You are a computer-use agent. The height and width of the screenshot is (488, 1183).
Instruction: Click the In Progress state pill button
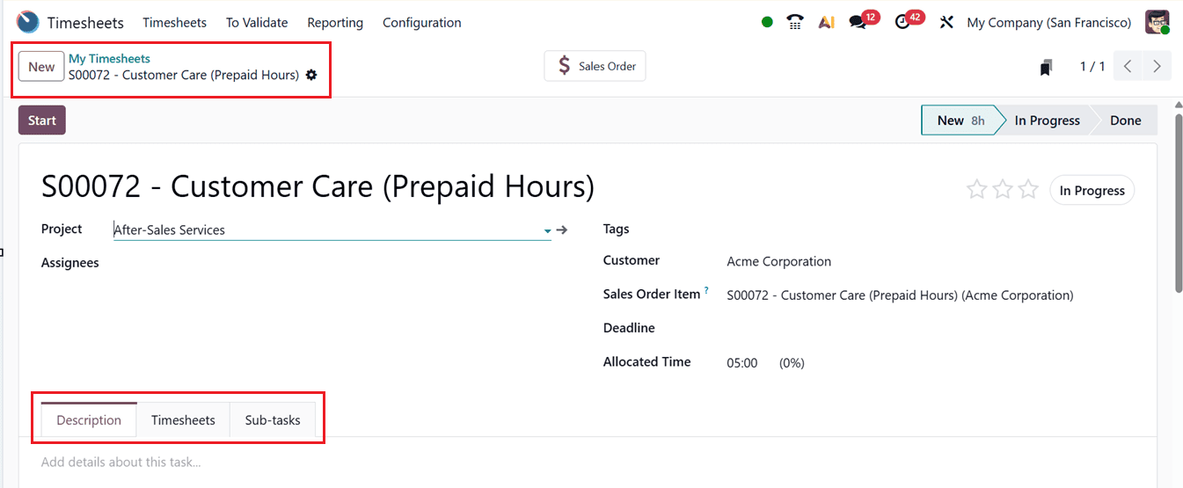pyautogui.click(x=1092, y=191)
